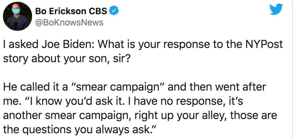Click the blue face mask in the avatar
The width and height of the screenshot is (293, 138).
[16, 11]
